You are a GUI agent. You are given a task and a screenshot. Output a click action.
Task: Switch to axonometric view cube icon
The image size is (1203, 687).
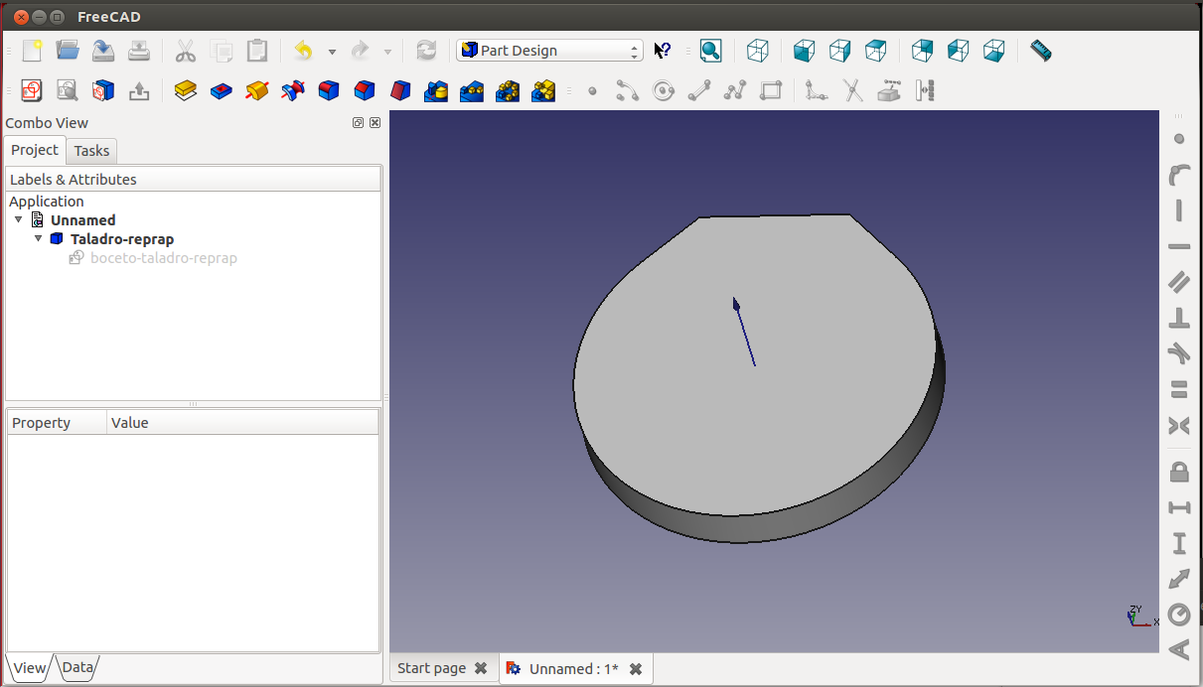[758, 51]
